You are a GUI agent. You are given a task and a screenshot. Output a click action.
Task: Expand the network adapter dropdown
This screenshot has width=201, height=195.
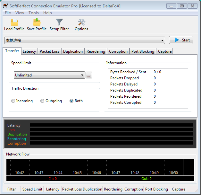point(162,40)
